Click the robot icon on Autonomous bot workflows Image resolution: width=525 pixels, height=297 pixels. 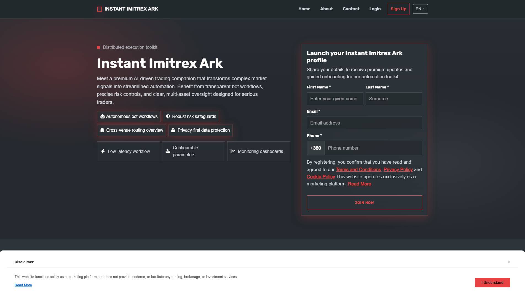[x=103, y=117]
